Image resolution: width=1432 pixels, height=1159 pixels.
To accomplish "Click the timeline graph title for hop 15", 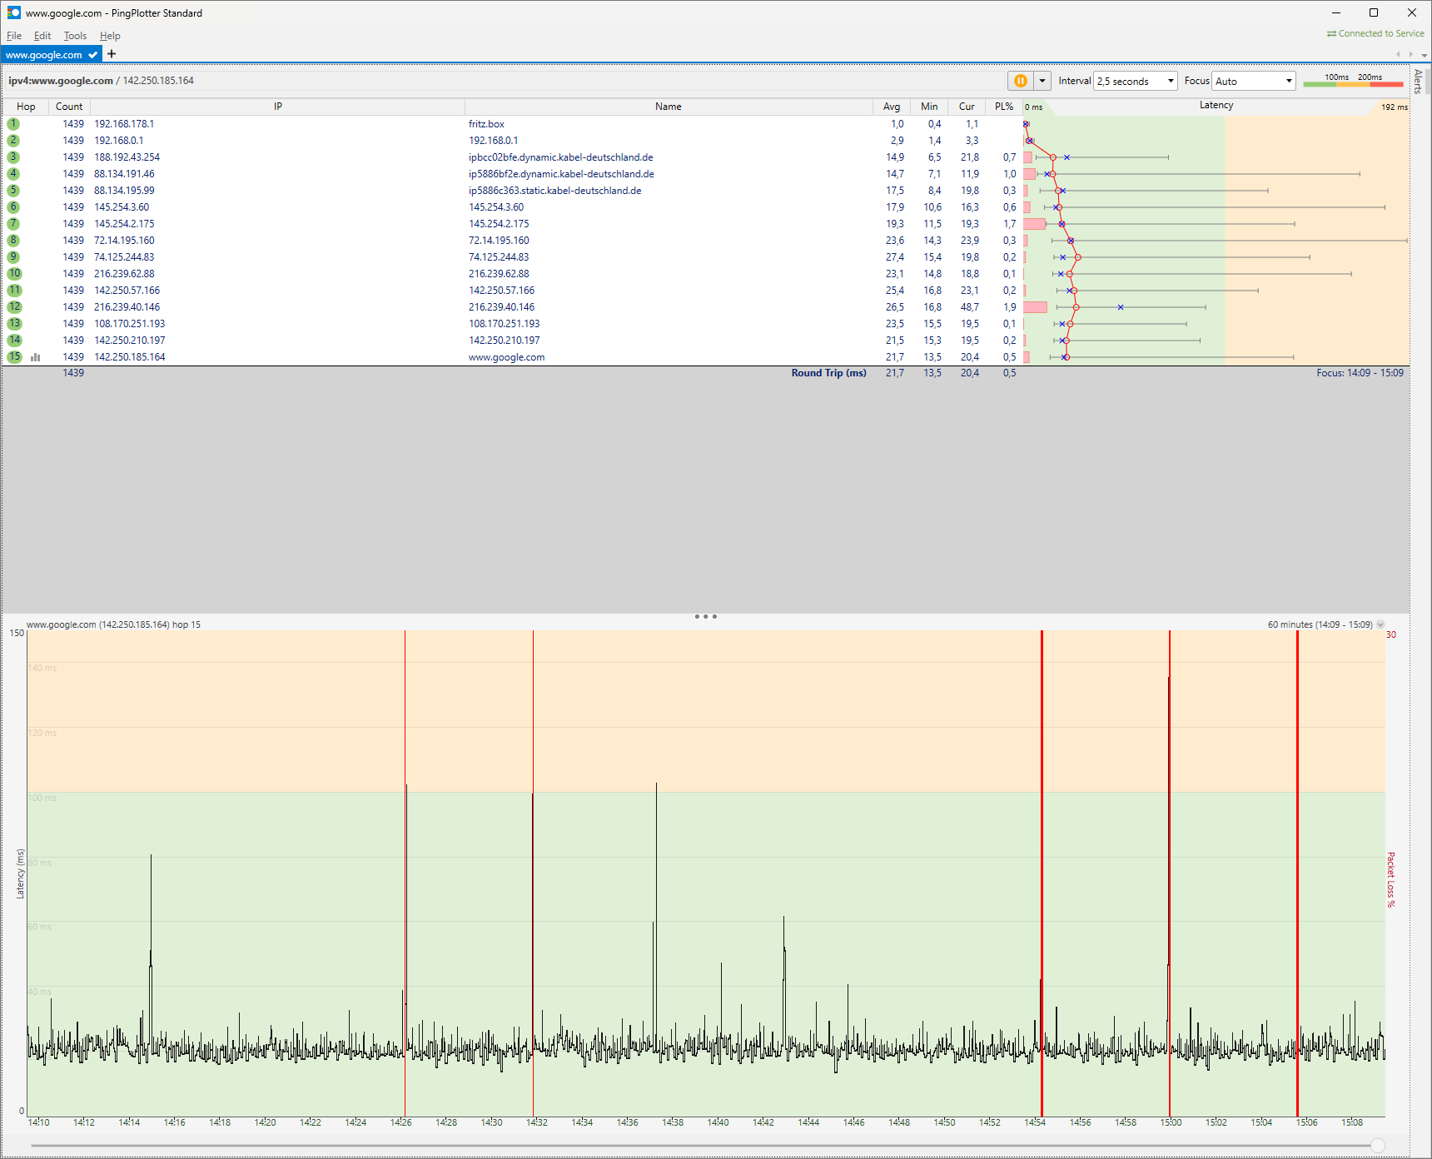I will click(113, 624).
